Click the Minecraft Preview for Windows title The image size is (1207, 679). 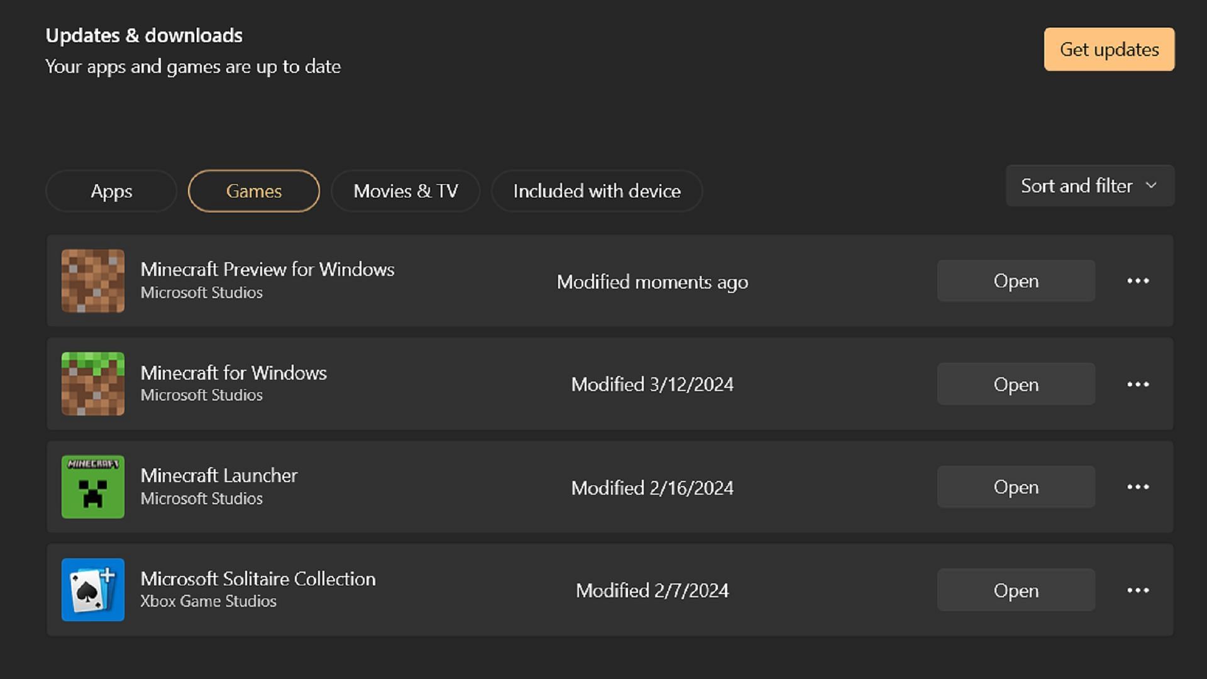[267, 270]
